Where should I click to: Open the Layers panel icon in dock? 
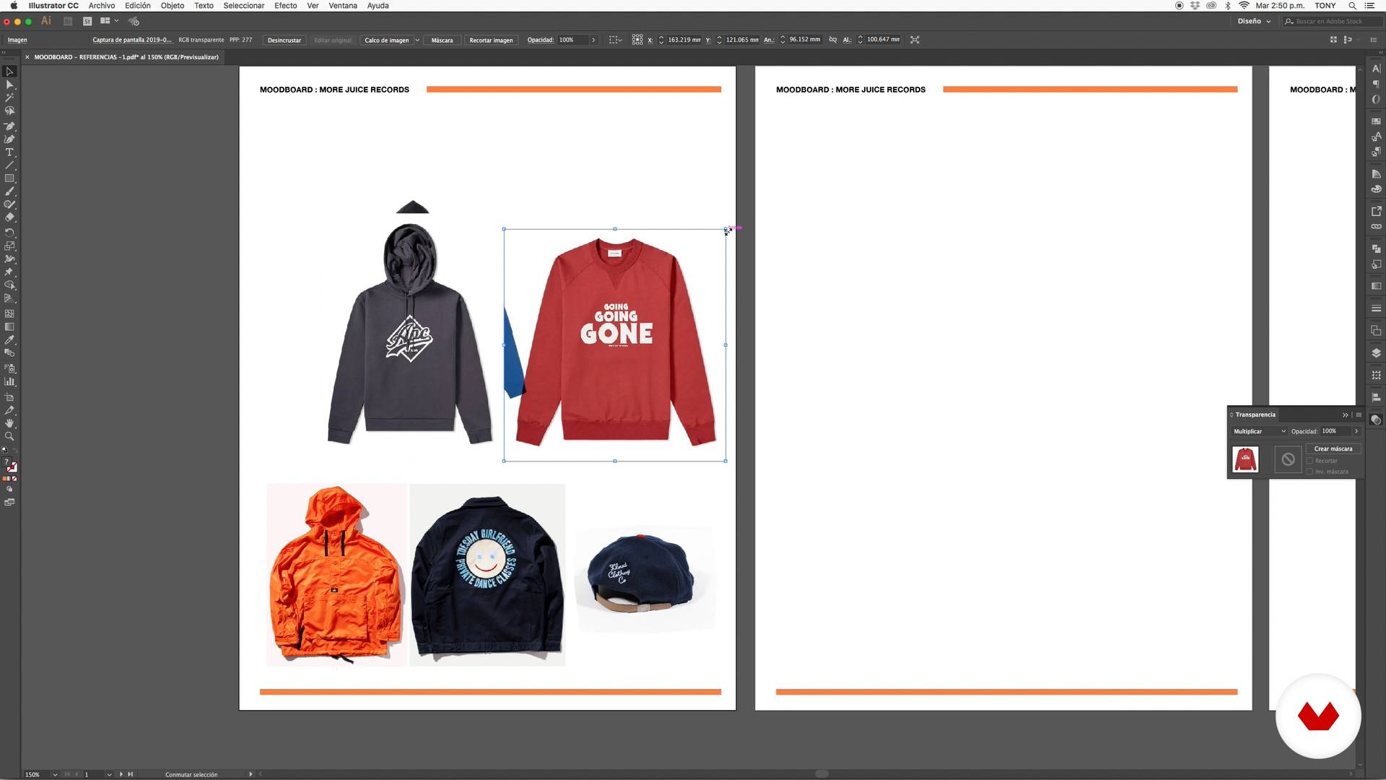[1376, 352]
